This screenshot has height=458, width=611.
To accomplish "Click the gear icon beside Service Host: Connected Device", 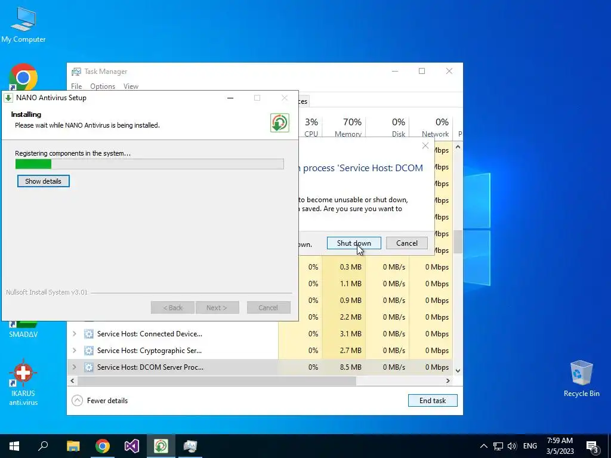I will (89, 334).
